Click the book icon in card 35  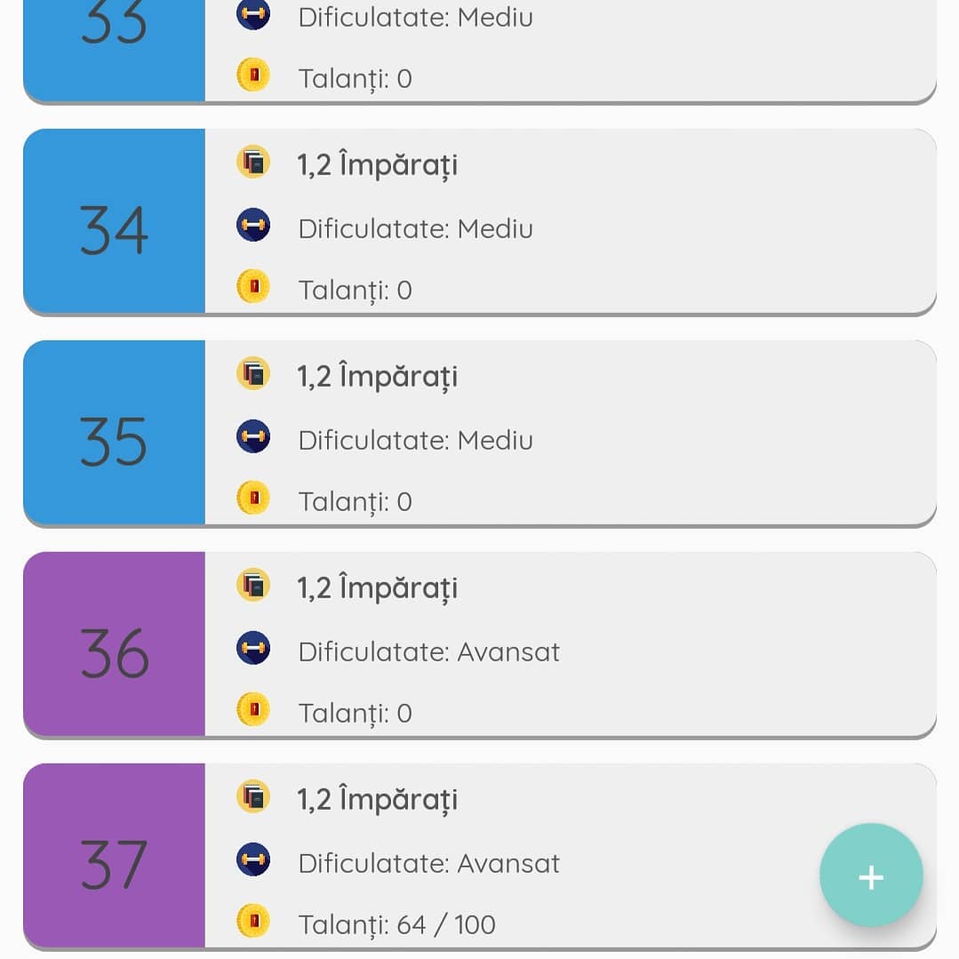coord(253,373)
